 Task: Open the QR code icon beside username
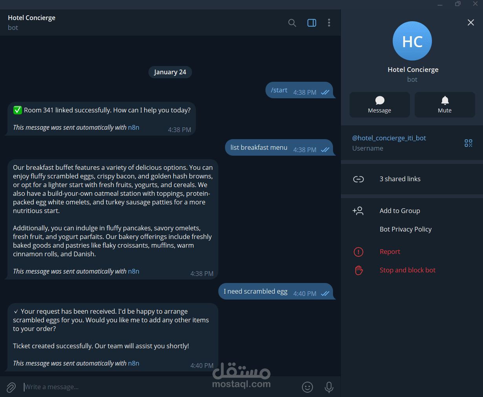click(x=468, y=143)
